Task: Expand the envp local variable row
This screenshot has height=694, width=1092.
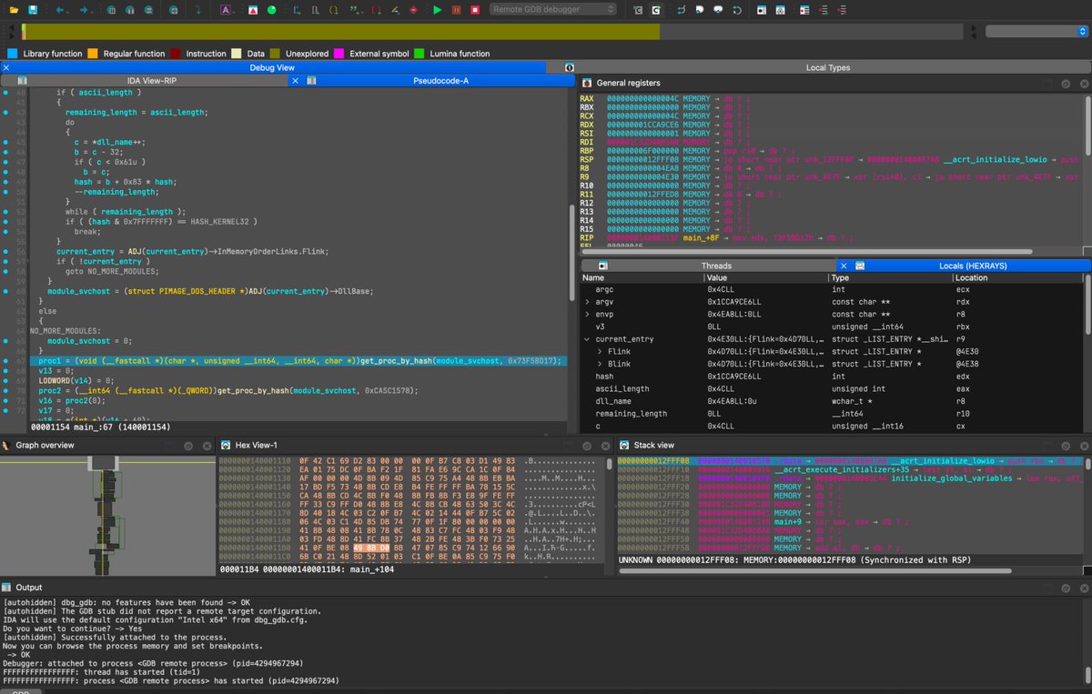Action: pos(587,314)
